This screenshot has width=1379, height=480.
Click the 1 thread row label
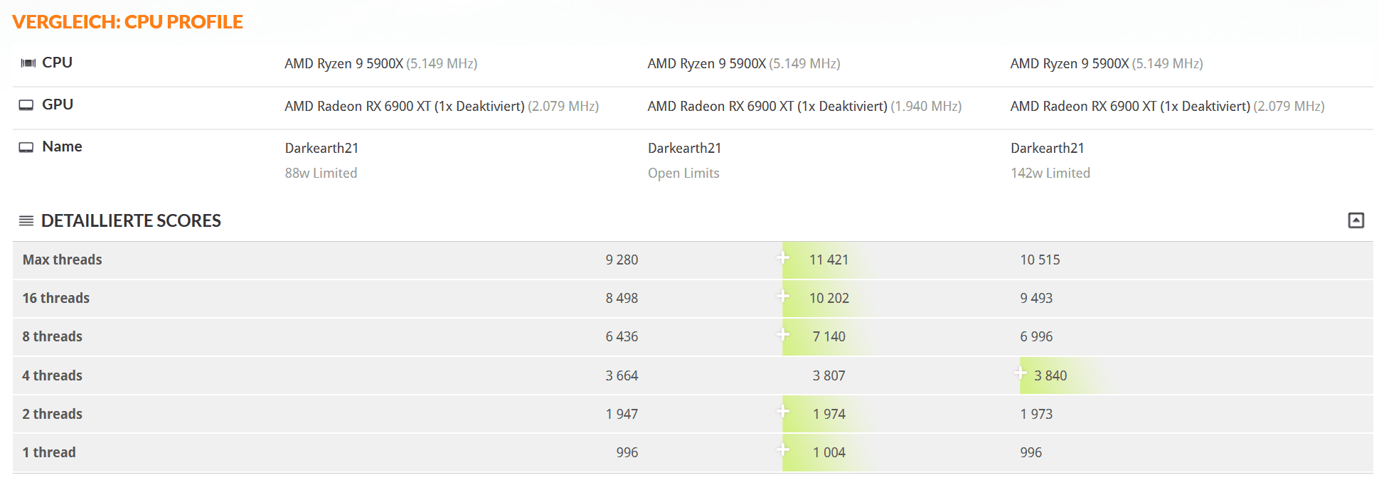48,452
